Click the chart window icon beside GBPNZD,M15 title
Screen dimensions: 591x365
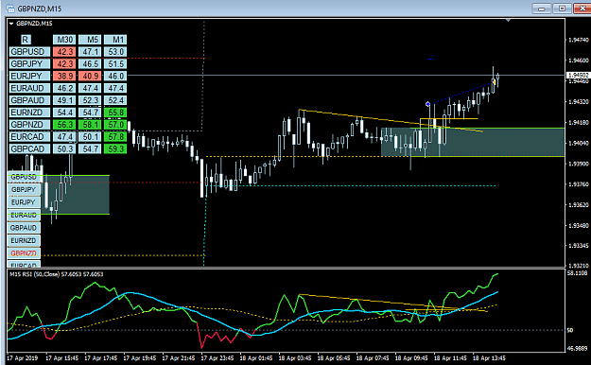10,9
